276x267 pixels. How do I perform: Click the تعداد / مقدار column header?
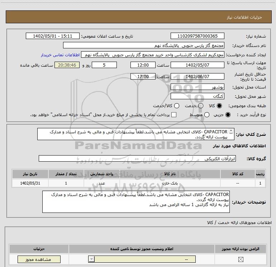pos(66,174)
